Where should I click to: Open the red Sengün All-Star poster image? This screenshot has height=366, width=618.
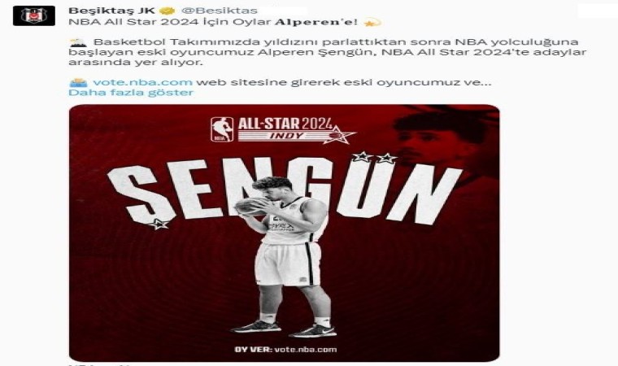(284, 233)
